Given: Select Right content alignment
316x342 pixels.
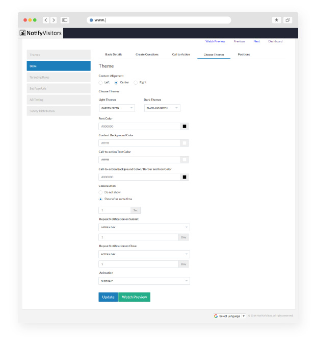Looking at the screenshot, I should point(136,83).
